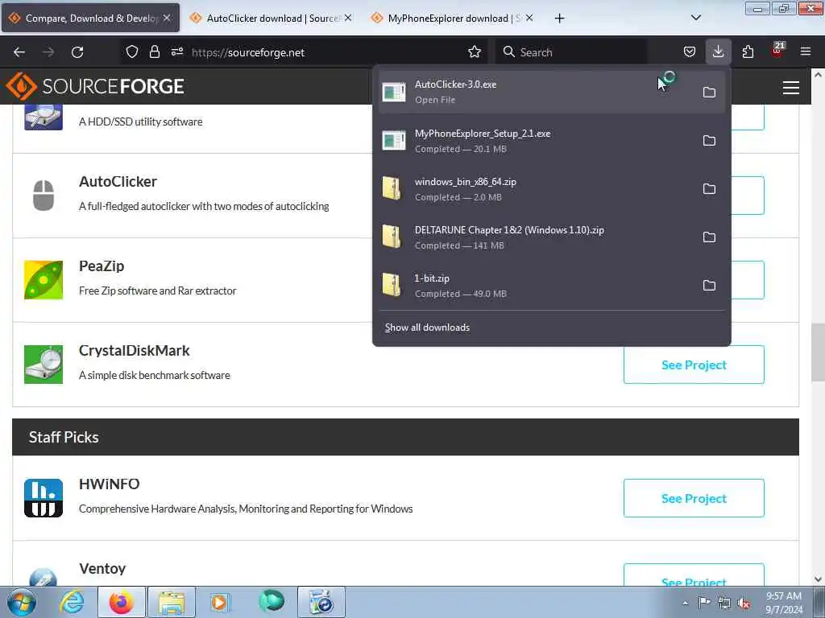
Task: Click the PeaZip project icon
Action: pyautogui.click(x=44, y=280)
